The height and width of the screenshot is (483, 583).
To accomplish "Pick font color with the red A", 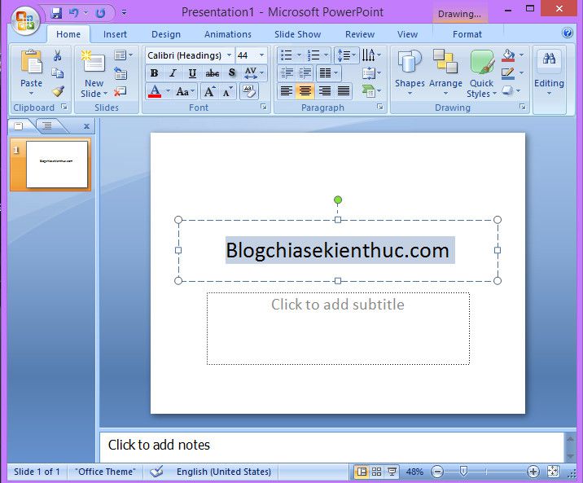I will pos(155,91).
